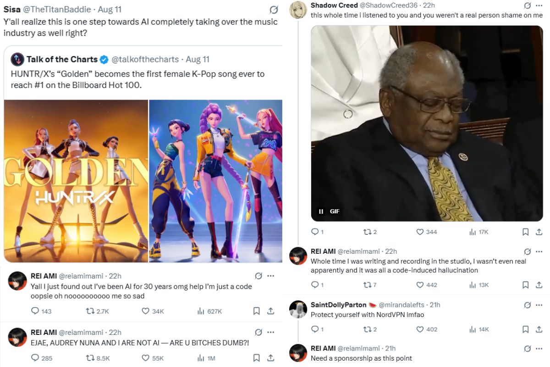The width and height of the screenshot is (550, 367).
Task: Open more options on Shadow Creed's tweet
Action: click(x=539, y=6)
